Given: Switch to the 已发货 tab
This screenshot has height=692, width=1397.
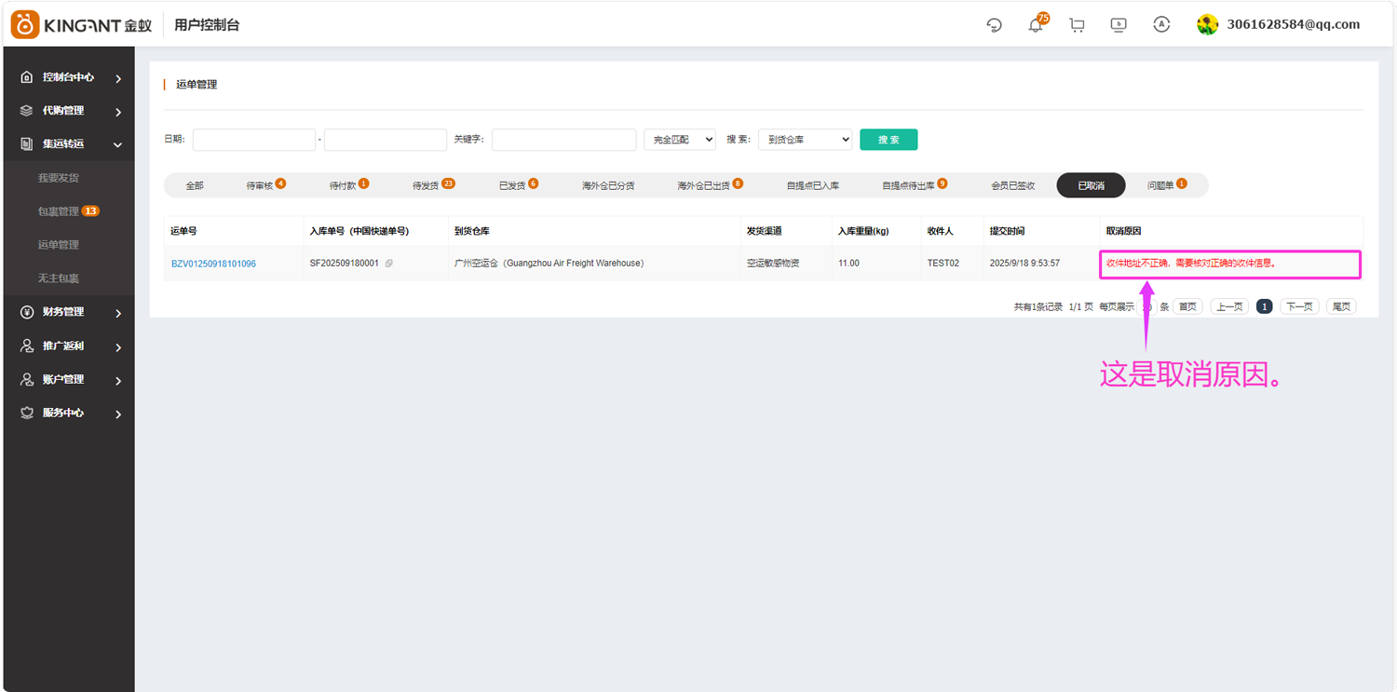Looking at the screenshot, I should point(511,184).
